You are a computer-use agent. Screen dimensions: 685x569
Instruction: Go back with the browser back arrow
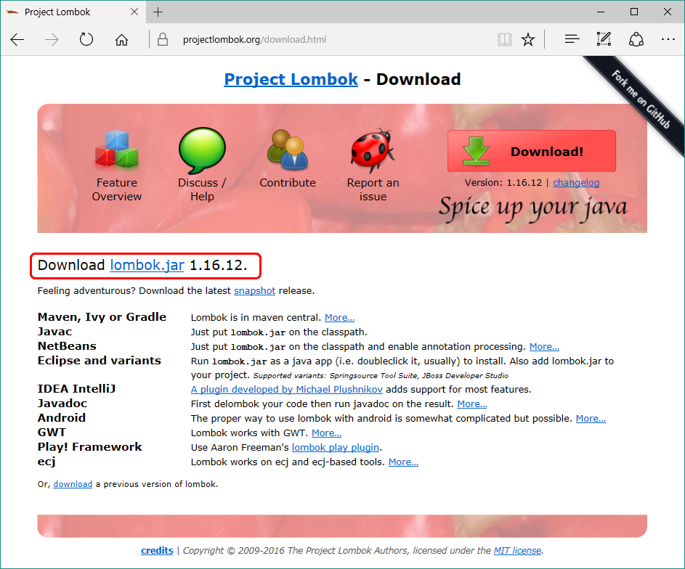[x=17, y=40]
